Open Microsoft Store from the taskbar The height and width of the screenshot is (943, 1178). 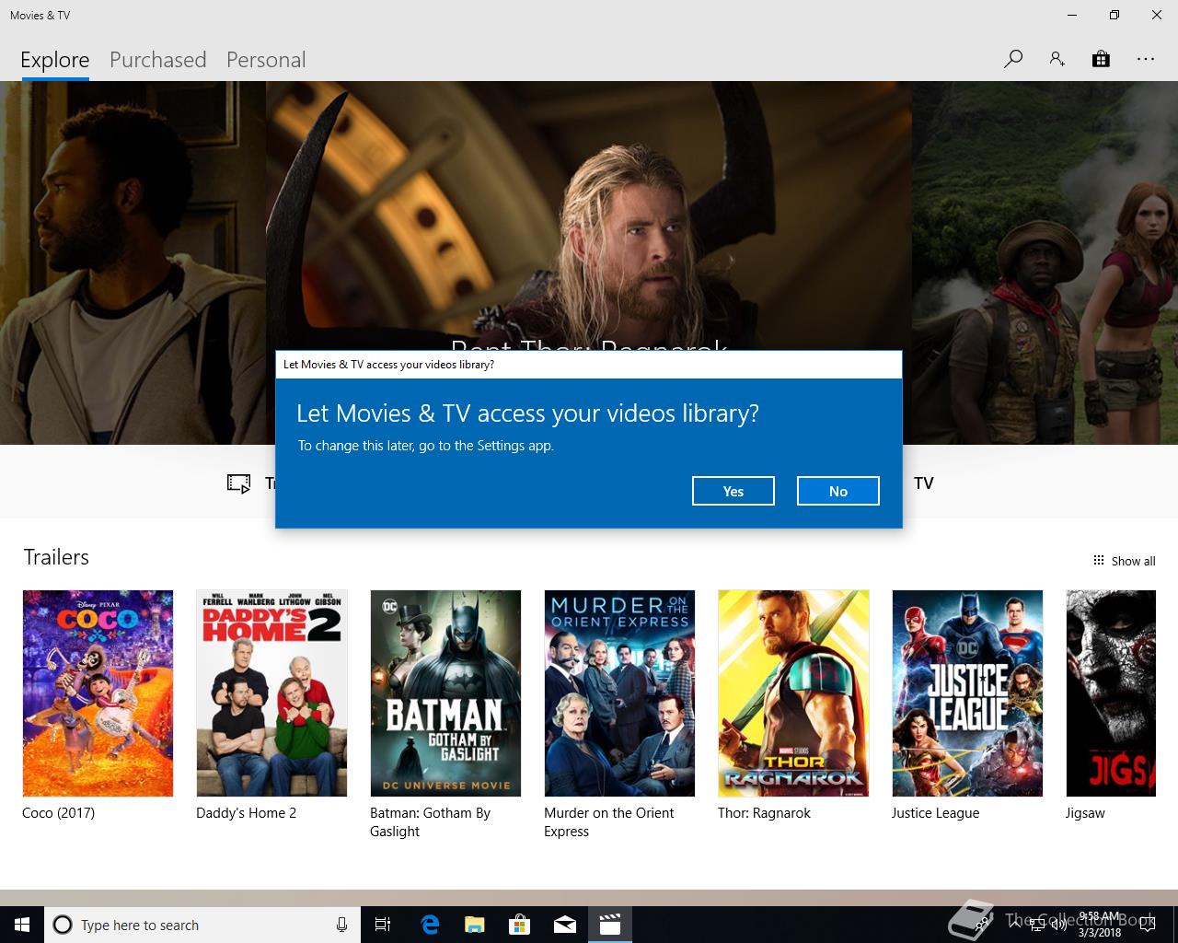click(520, 925)
